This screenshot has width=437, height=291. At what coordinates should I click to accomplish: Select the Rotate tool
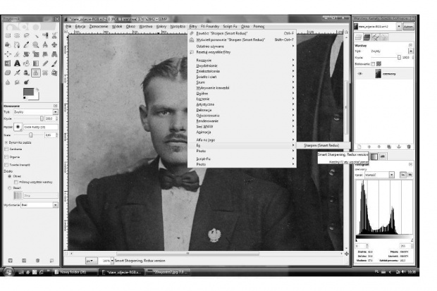pos(26,54)
